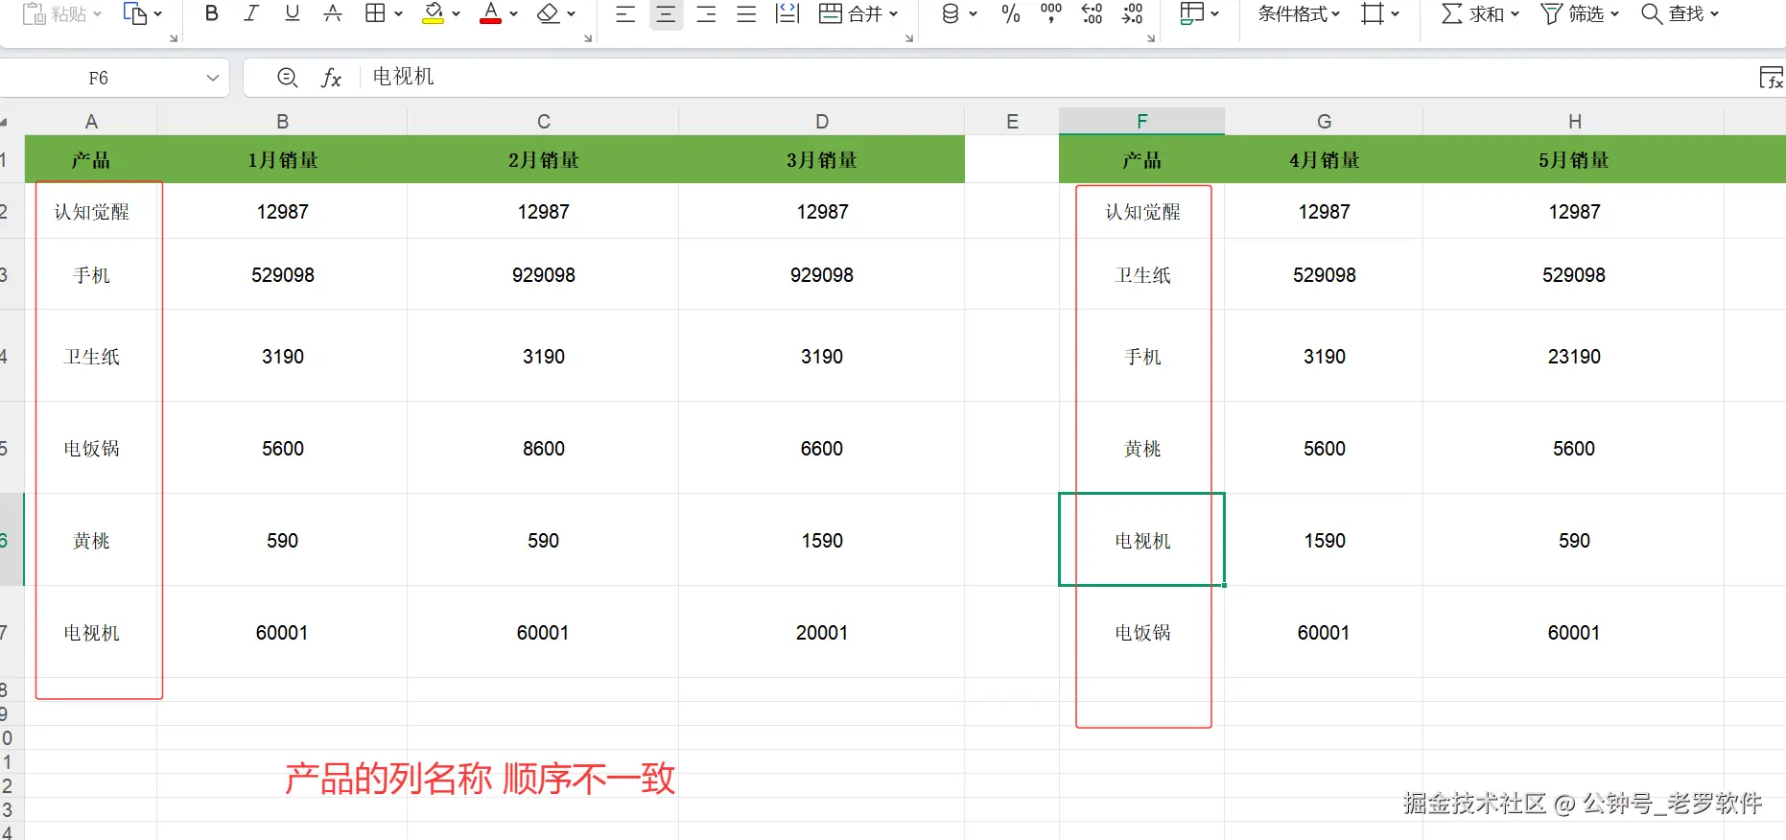Select column A header
Screen dimensions: 1786x840
(91, 122)
